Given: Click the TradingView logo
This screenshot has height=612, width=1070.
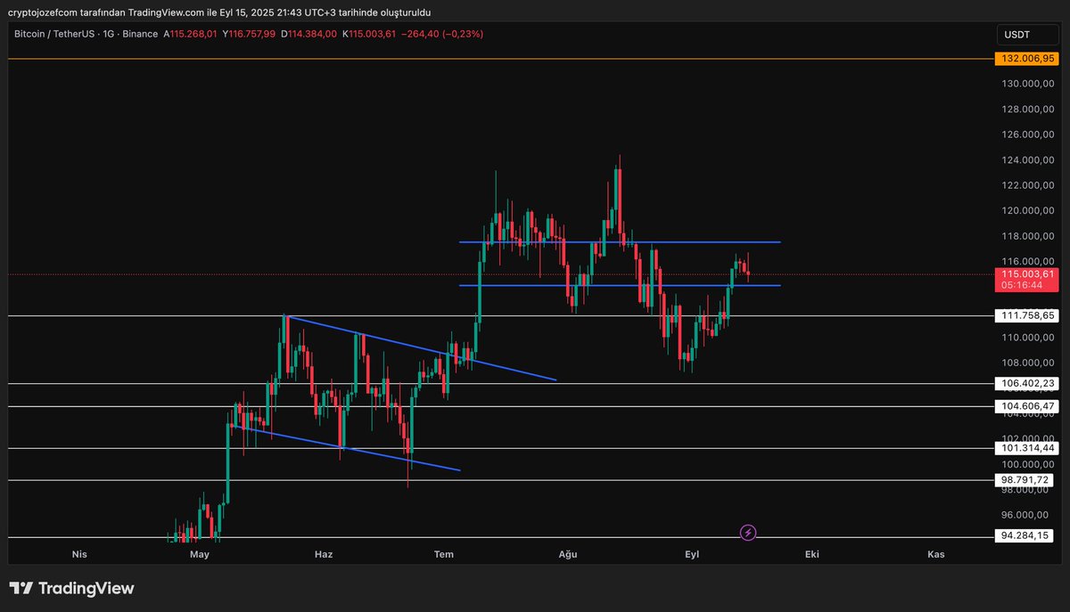Looking at the screenshot, I should [71, 589].
